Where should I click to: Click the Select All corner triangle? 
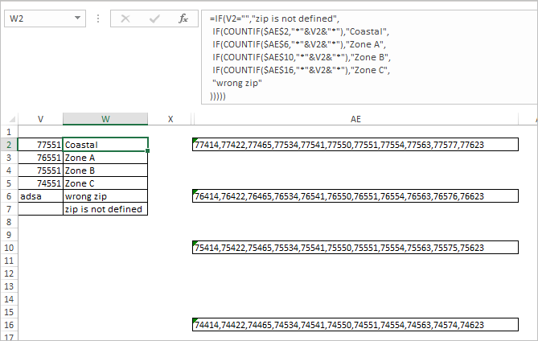[12, 119]
